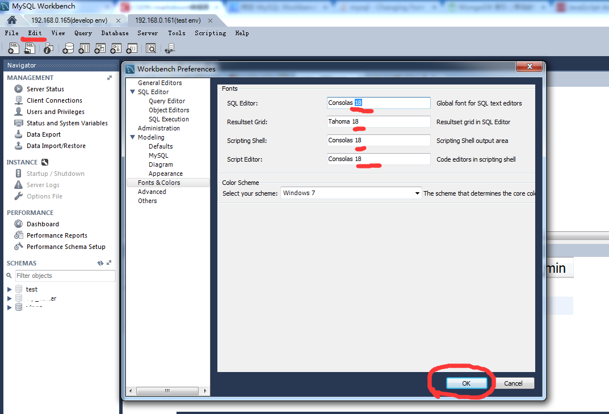Screen dimensions: 609x414
Task: Open the Scripting menu
Action: point(210,33)
